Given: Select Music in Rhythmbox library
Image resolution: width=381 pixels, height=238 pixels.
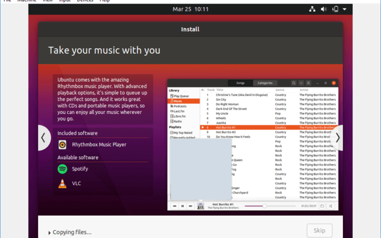Looking at the screenshot, I should 184,101.
